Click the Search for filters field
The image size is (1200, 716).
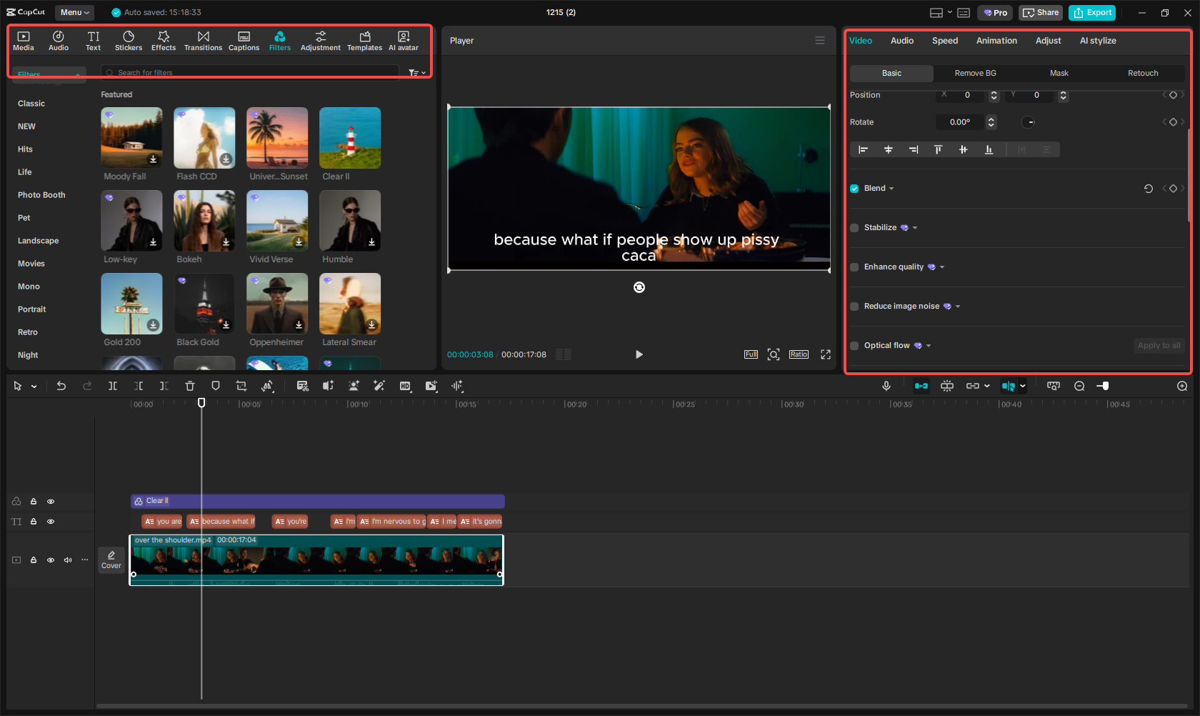(250, 73)
